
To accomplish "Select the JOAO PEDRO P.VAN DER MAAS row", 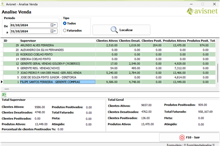I will pos(109,73).
